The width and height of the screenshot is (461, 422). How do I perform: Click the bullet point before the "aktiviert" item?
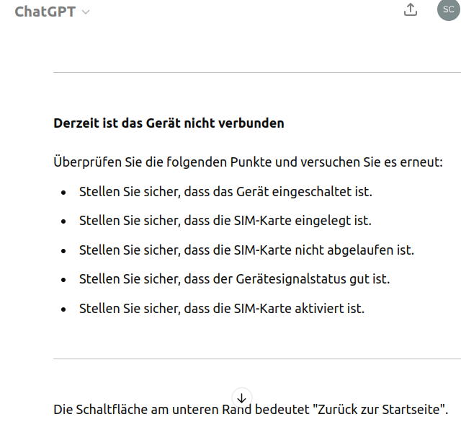(x=63, y=309)
